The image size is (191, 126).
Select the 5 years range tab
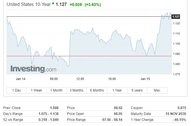(137, 90)
